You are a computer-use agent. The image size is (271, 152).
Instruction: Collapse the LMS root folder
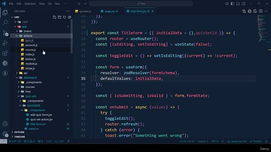pyautogui.click(x=12, y=17)
